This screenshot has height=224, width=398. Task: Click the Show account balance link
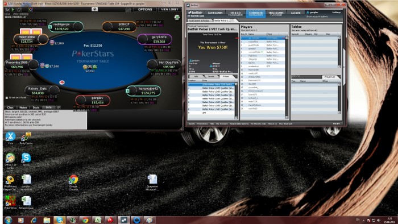tap(317, 16)
